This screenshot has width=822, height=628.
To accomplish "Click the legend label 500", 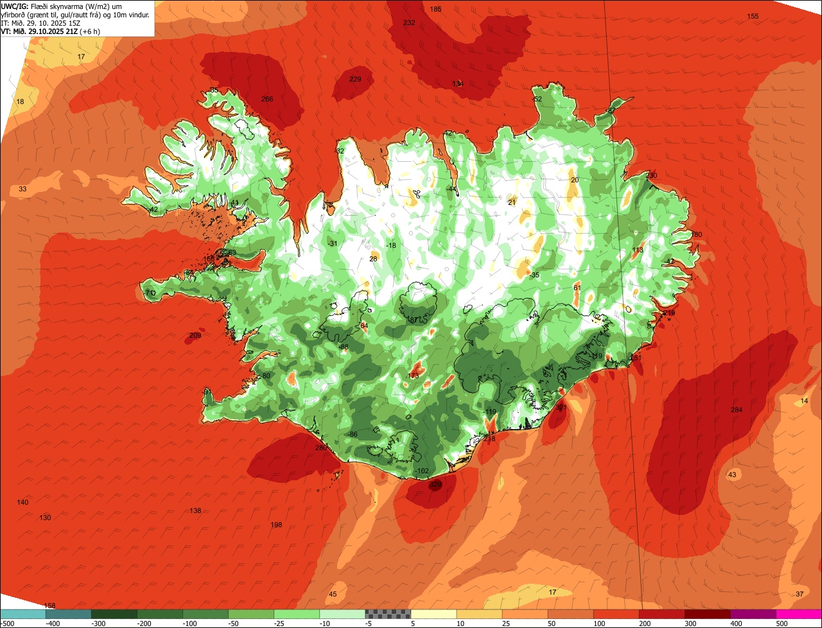I will click(782, 623).
